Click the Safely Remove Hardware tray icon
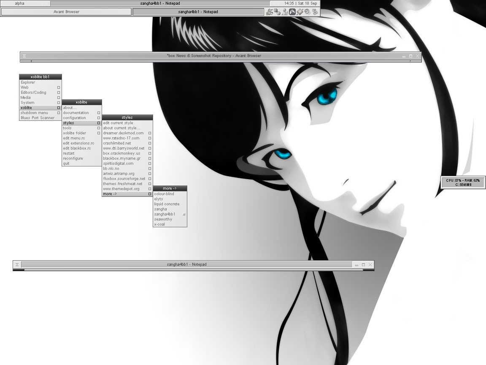This screenshot has height=365, width=486. point(315,12)
